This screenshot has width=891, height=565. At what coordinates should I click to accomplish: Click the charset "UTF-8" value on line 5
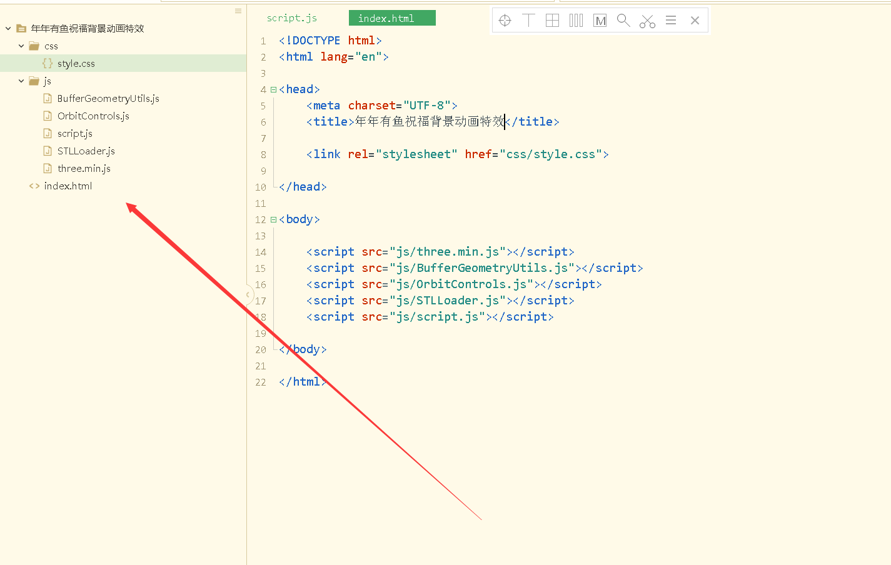(x=427, y=106)
